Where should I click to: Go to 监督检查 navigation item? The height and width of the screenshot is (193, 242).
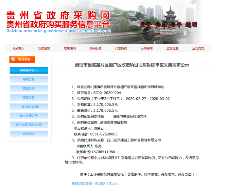click(172, 48)
